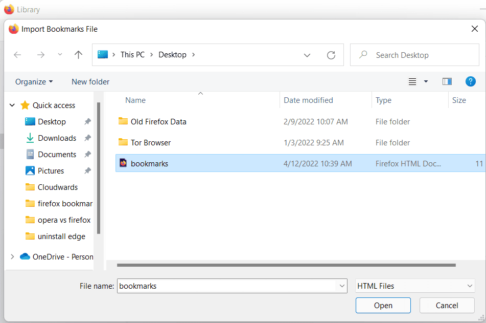486x323 pixels.
Task: Click the This PC breadcrumb
Action: coord(133,55)
